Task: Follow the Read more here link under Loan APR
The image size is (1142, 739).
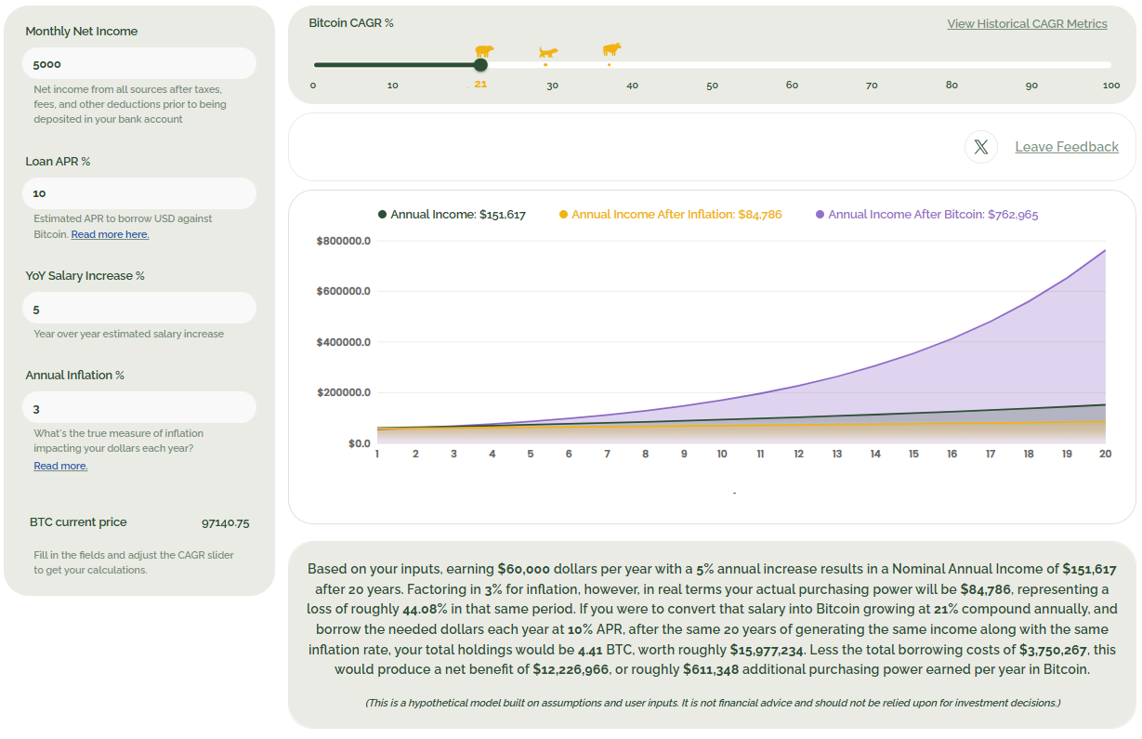Action: coord(110,234)
